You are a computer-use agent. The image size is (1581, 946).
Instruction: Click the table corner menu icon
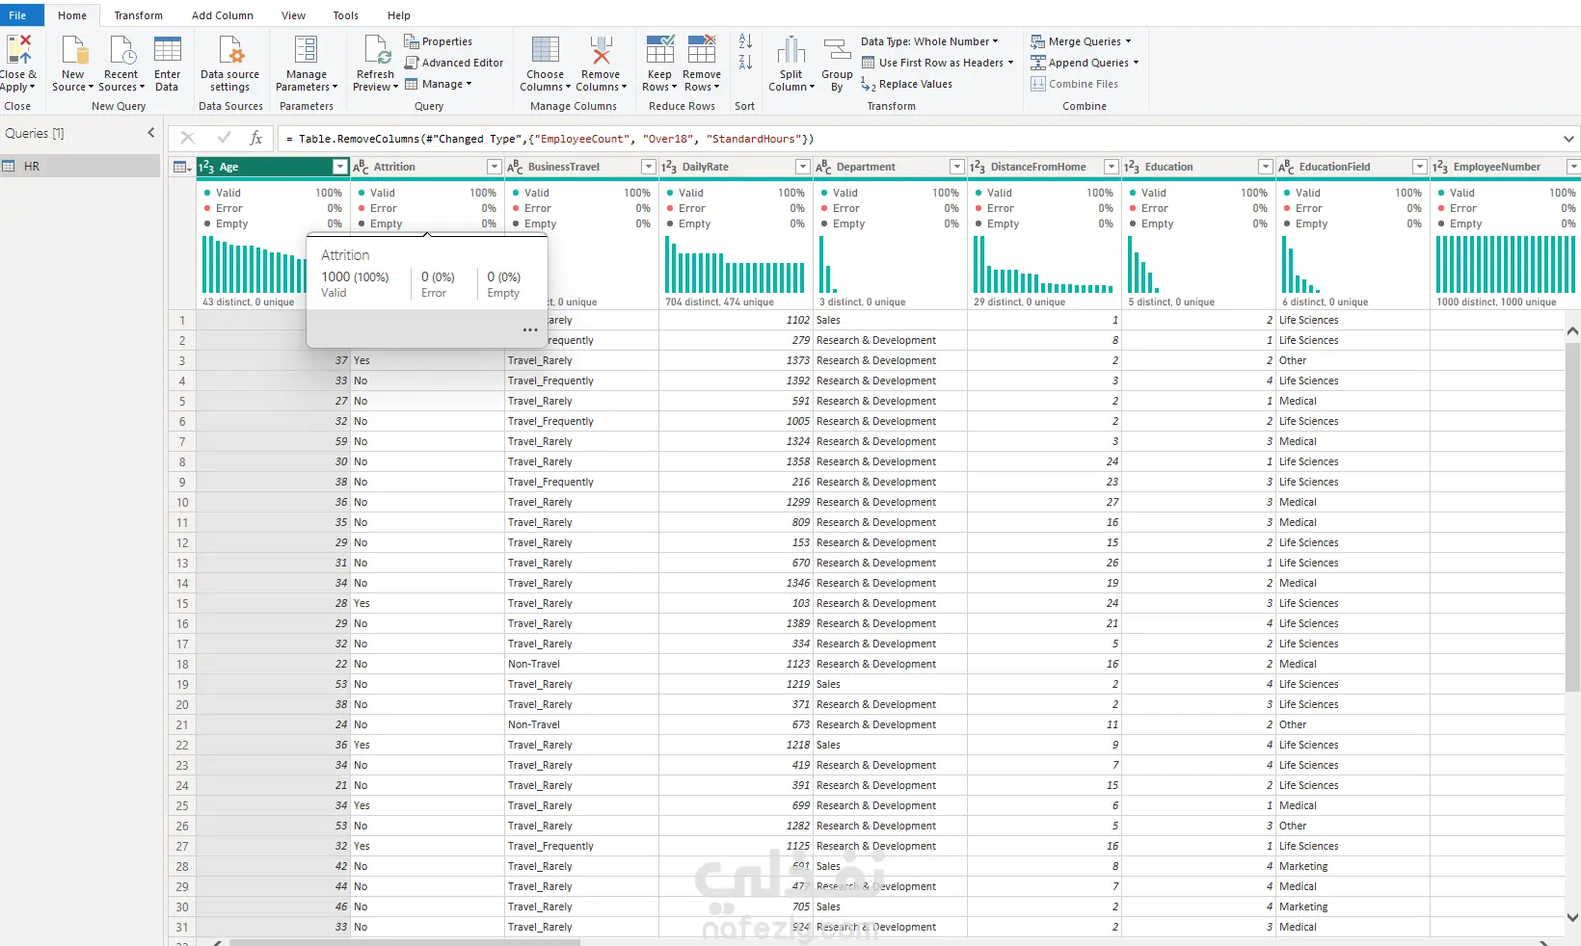tap(181, 167)
